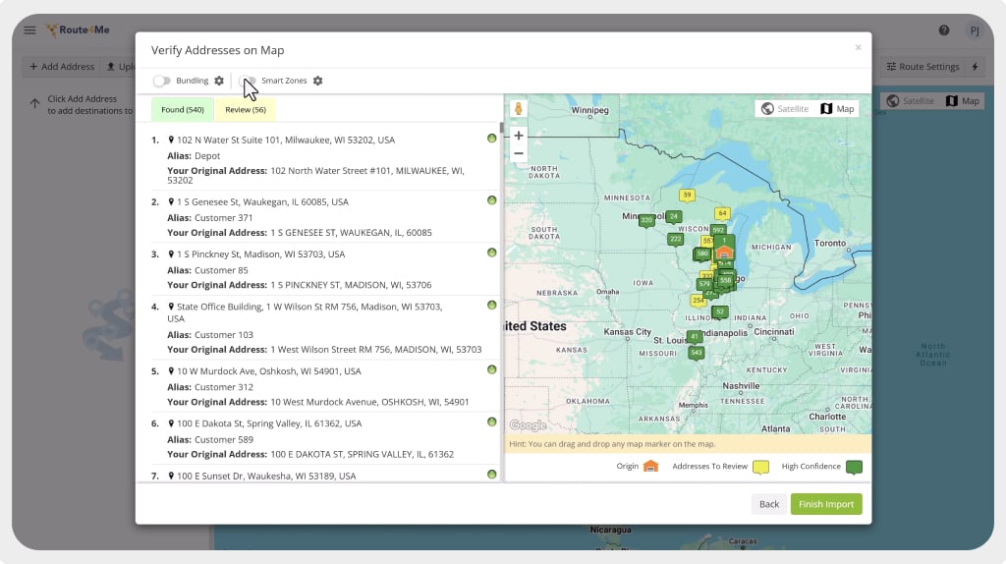Click pin icon beside 1 S Genesee St

(x=171, y=202)
